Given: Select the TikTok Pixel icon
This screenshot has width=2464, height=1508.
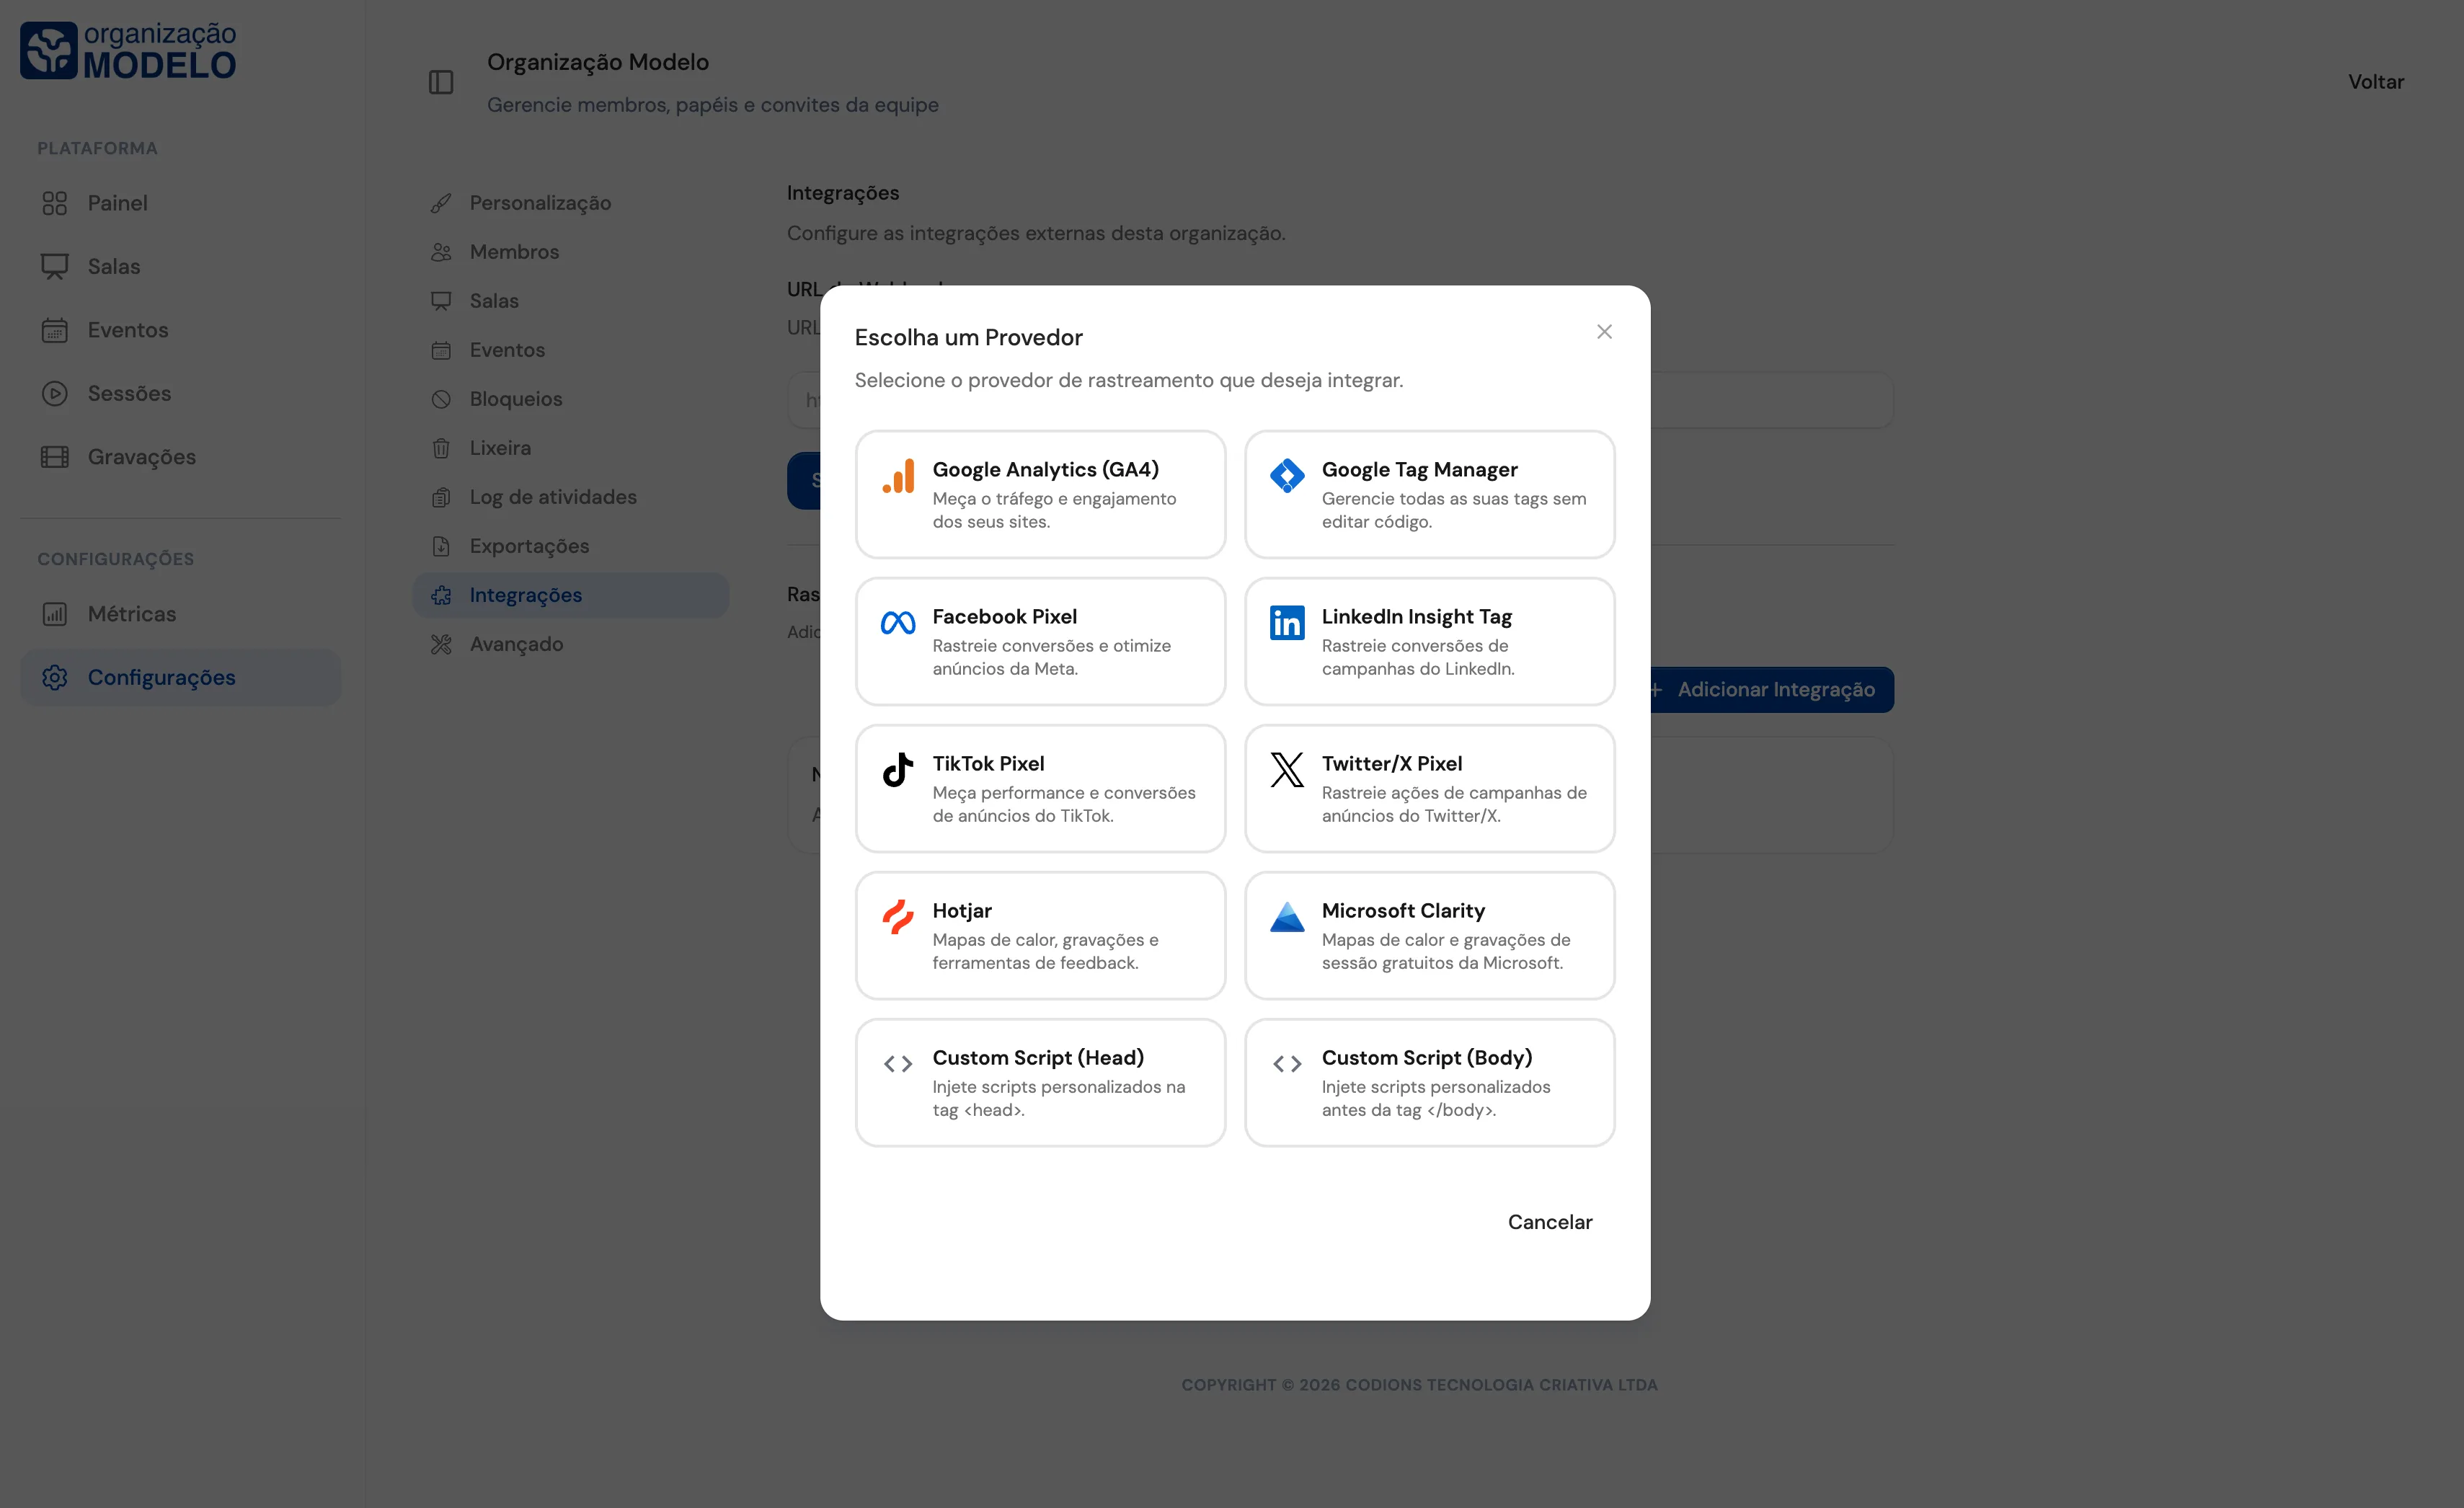Looking at the screenshot, I should [x=898, y=770].
